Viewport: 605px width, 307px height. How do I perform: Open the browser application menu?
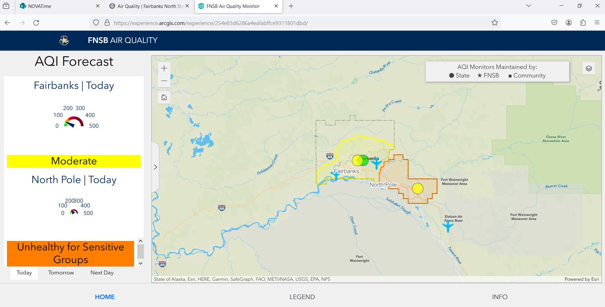tap(597, 23)
